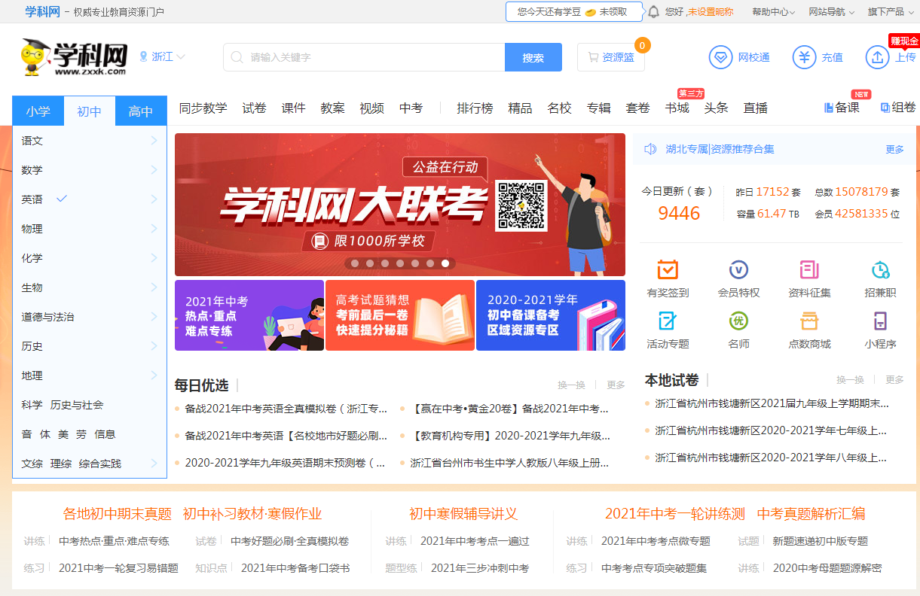Click 综合实践 in subject list
Screen dimensions: 920x596
click(100, 464)
